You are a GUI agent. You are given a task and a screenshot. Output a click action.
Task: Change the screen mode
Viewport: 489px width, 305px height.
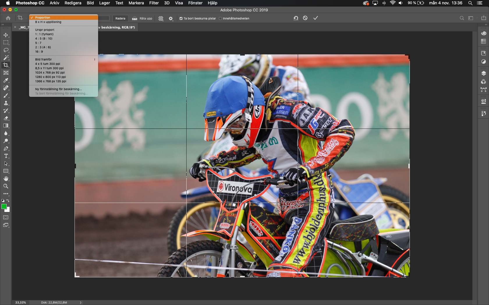(x=6, y=225)
